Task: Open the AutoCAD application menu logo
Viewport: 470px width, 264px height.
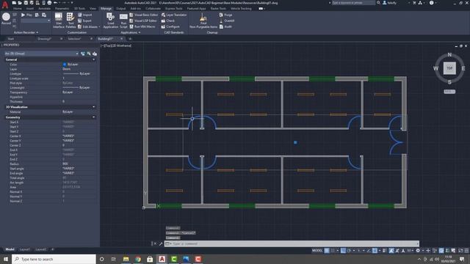Action: pyautogui.click(x=5, y=5)
